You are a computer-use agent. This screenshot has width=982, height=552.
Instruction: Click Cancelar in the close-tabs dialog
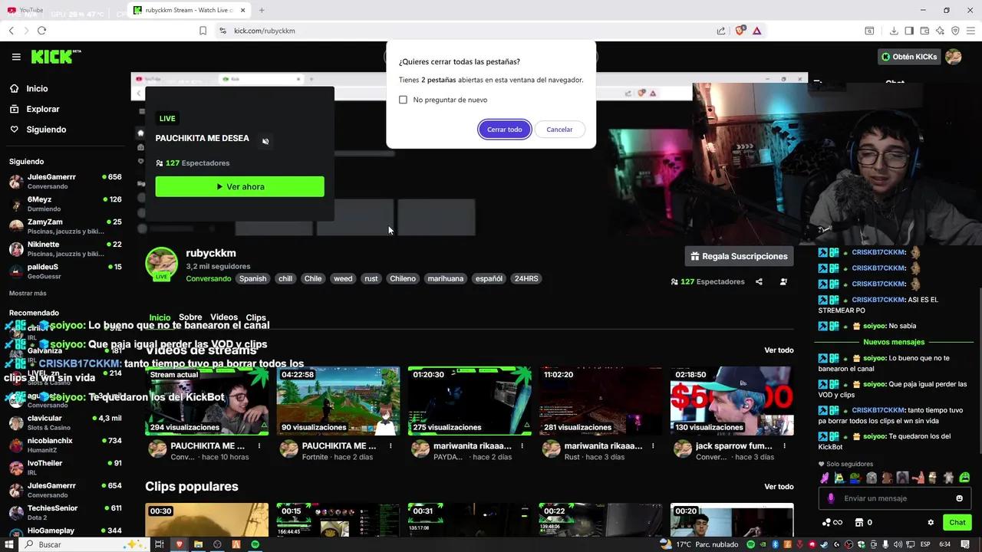pos(559,130)
